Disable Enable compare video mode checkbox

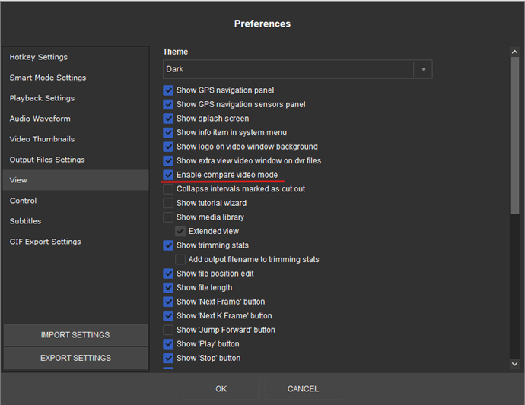(x=168, y=175)
